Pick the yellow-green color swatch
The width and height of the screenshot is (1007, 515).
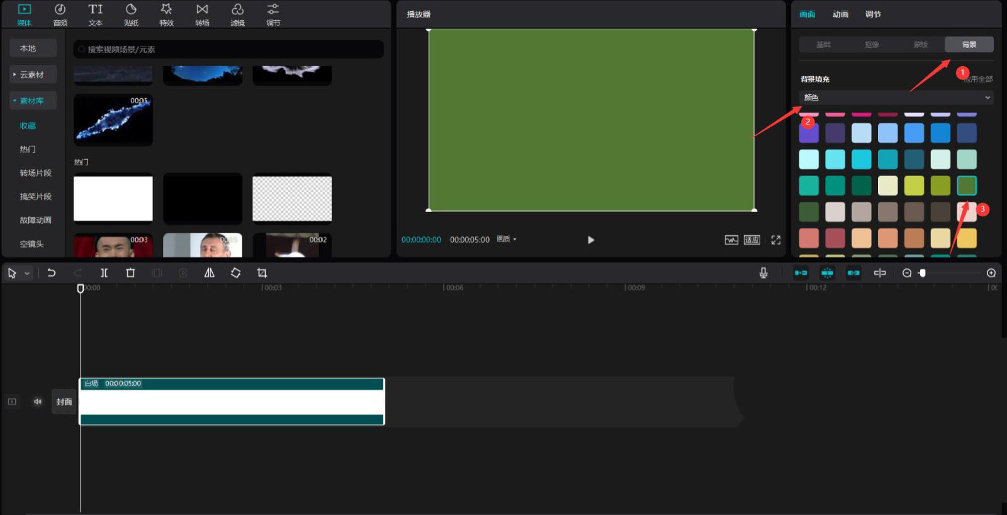pyautogui.click(x=914, y=186)
